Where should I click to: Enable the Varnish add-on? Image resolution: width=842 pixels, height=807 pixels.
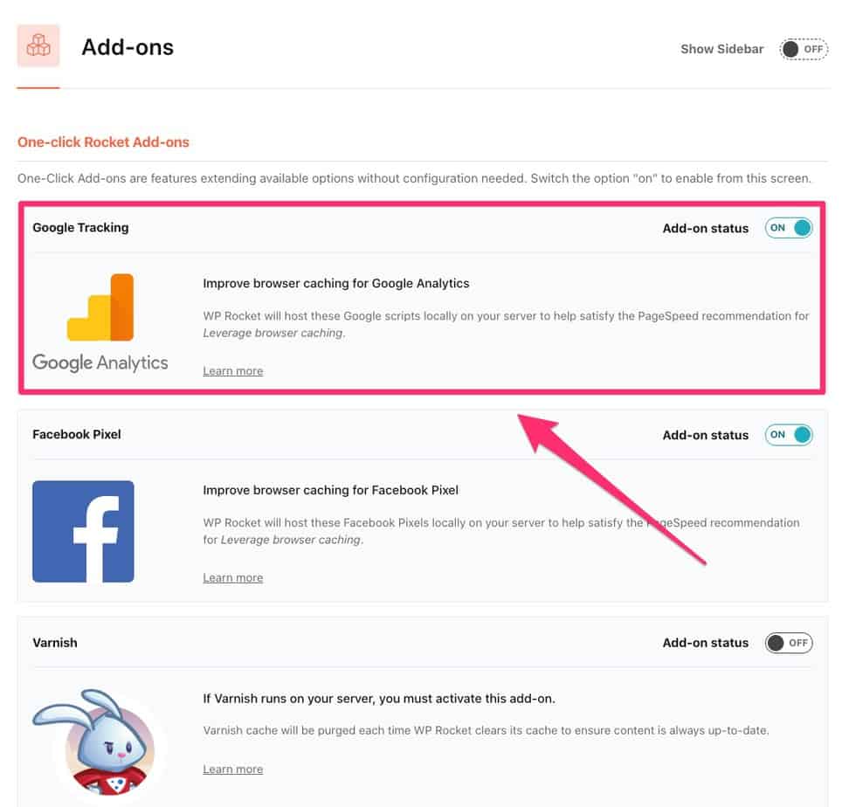tap(789, 643)
